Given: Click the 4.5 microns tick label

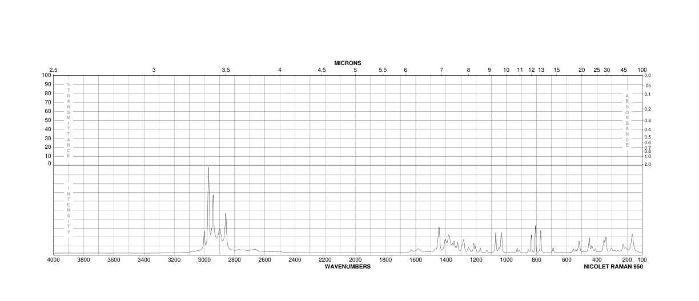Looking at the screenshot, I should [322, 70].
